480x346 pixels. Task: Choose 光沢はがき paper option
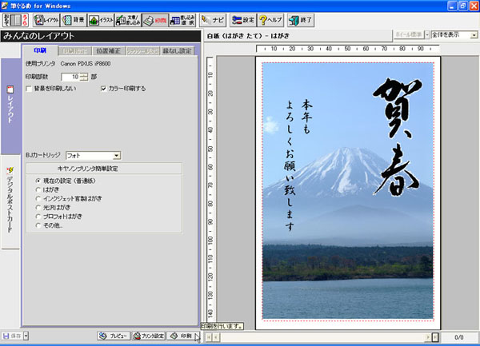(38, 208)
